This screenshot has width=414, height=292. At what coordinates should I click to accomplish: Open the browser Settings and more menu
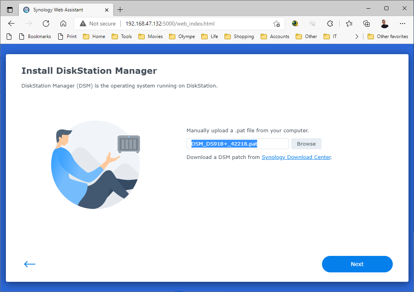[402, 24]
